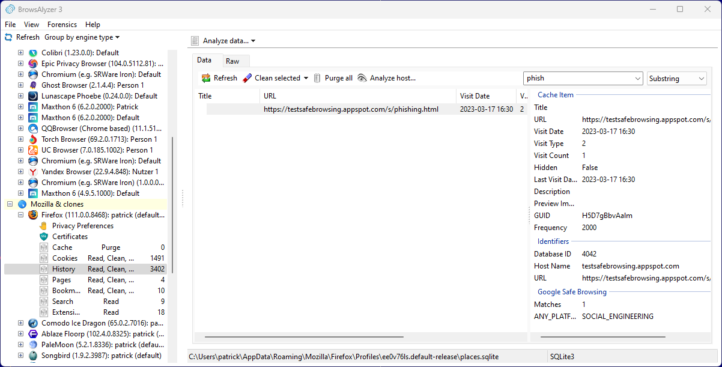
Task: Click the Ghost Browser icon
Action: pos(33,85)
